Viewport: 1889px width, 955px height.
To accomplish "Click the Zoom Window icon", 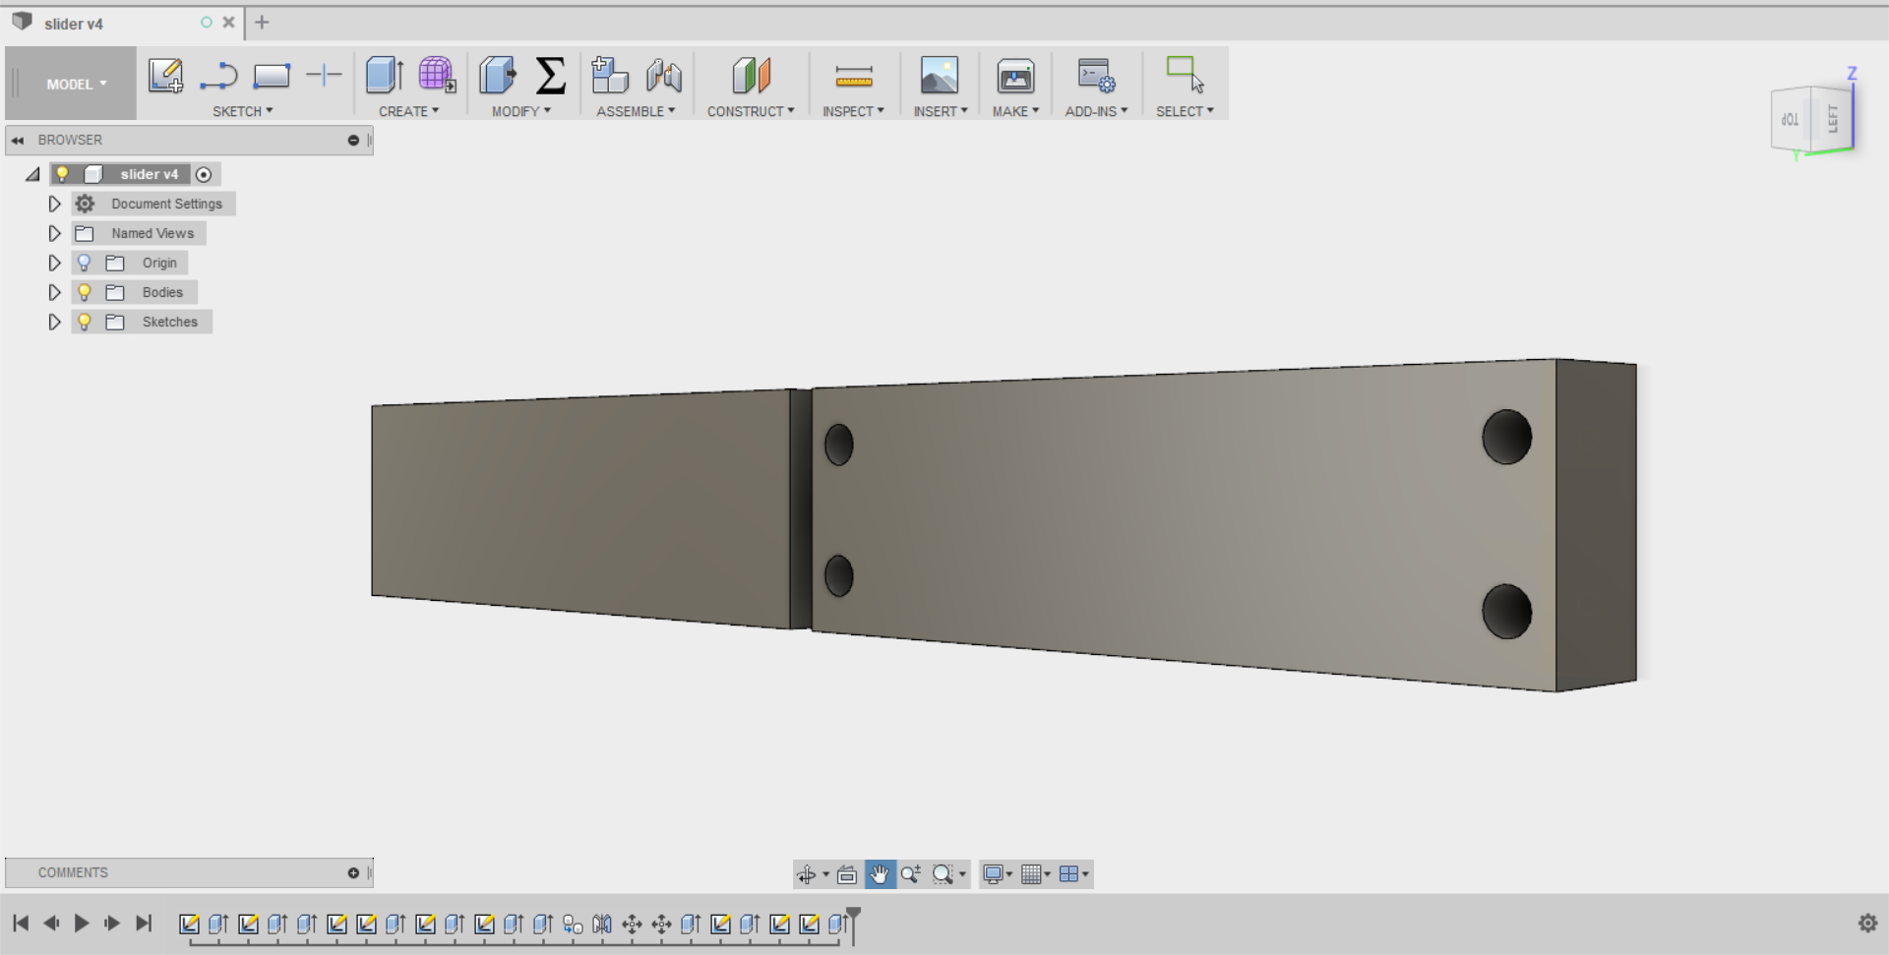I will tap(943, 874).
